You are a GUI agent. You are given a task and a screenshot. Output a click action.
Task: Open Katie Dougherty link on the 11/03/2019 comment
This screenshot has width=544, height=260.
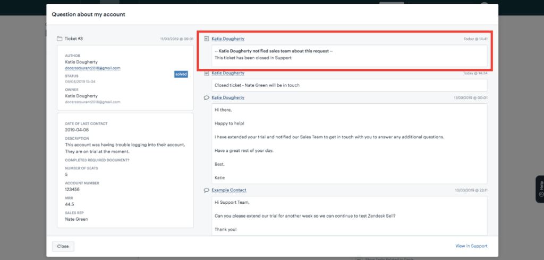[228, 98]
